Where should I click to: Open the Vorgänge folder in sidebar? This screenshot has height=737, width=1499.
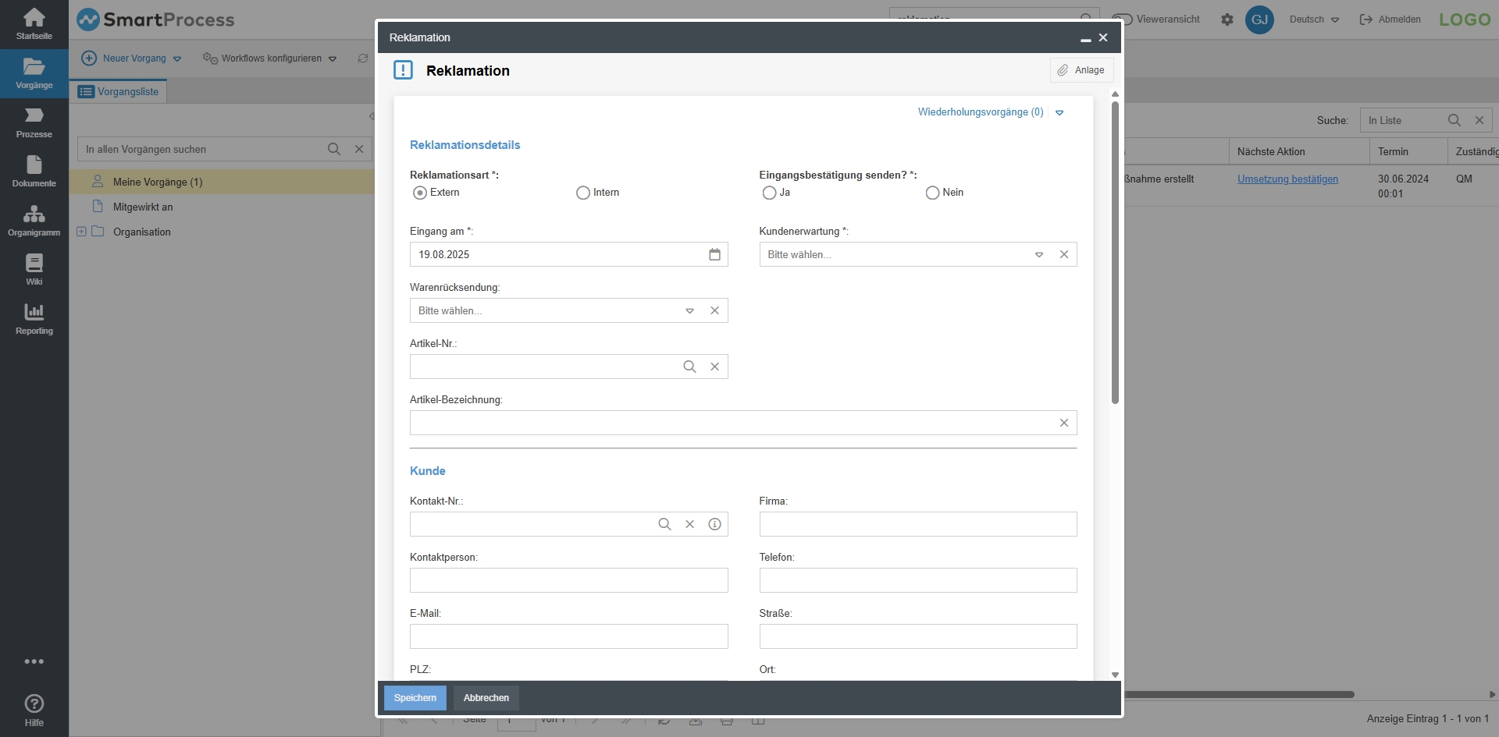pos(34,73)
